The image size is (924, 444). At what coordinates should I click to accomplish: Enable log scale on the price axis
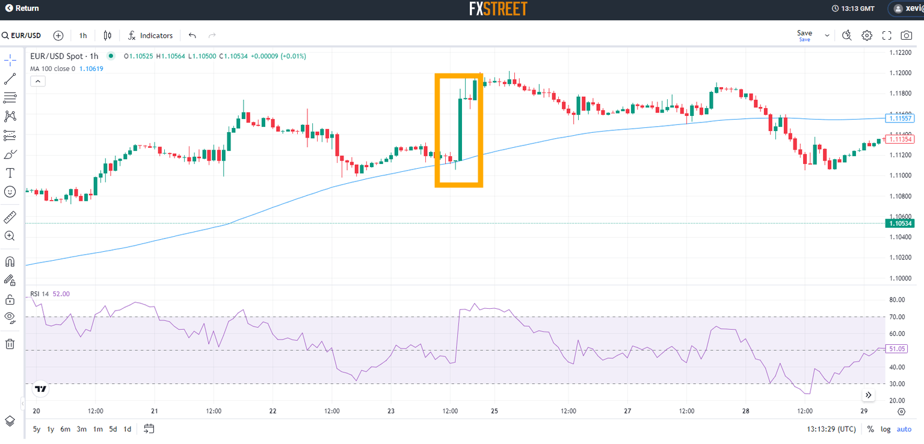tap(885, 429)
